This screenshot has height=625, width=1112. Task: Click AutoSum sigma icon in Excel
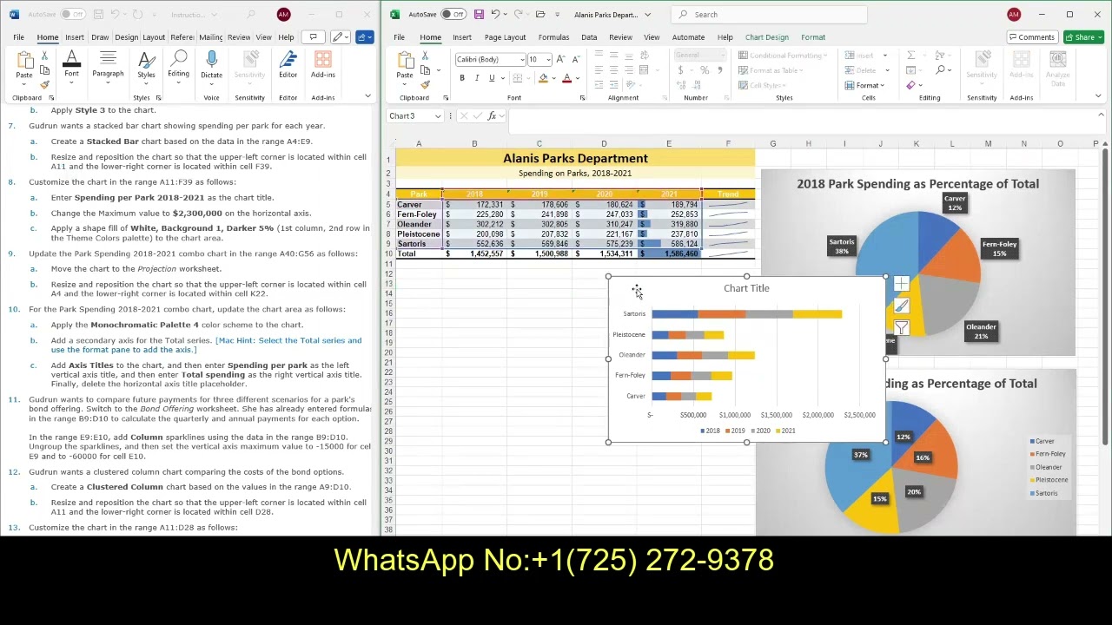click(910, 56)
